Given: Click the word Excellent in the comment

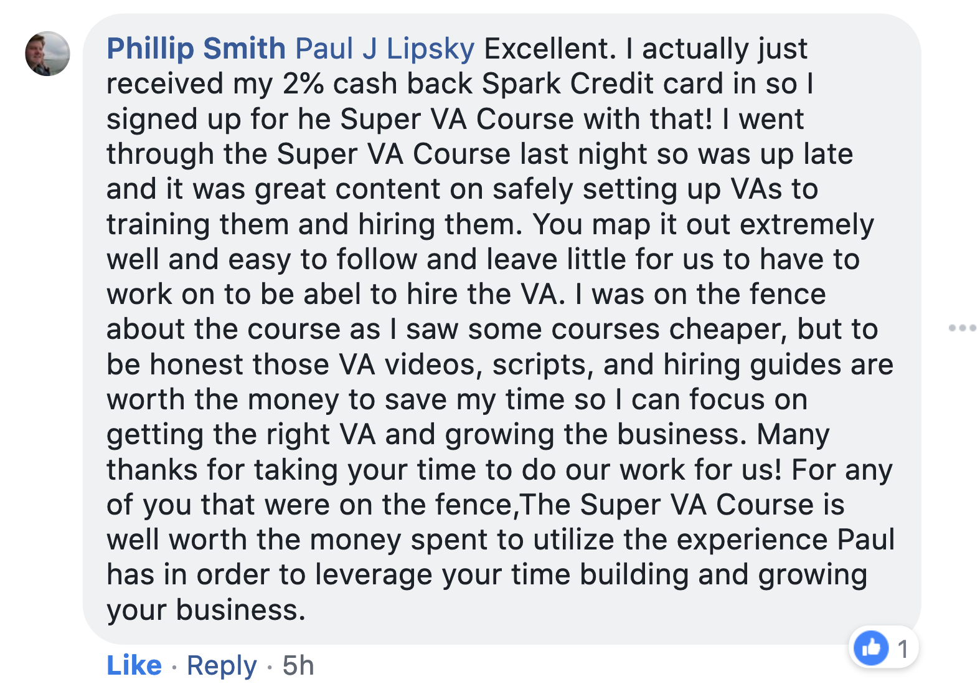Looking at the screenshot, I should click(550, 49).
